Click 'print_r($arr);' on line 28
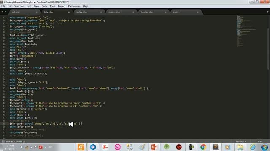 pos(19,62)
